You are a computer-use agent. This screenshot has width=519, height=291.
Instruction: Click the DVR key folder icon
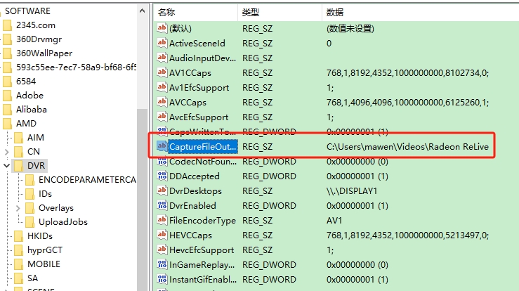pos(18,165)
